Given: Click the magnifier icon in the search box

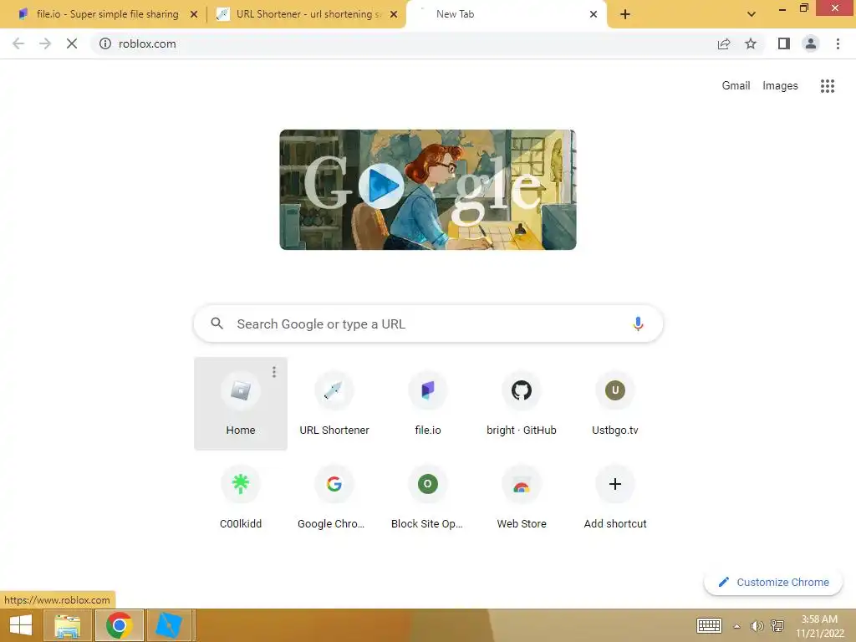Looking at the screenshot, I should coord(217,324).
